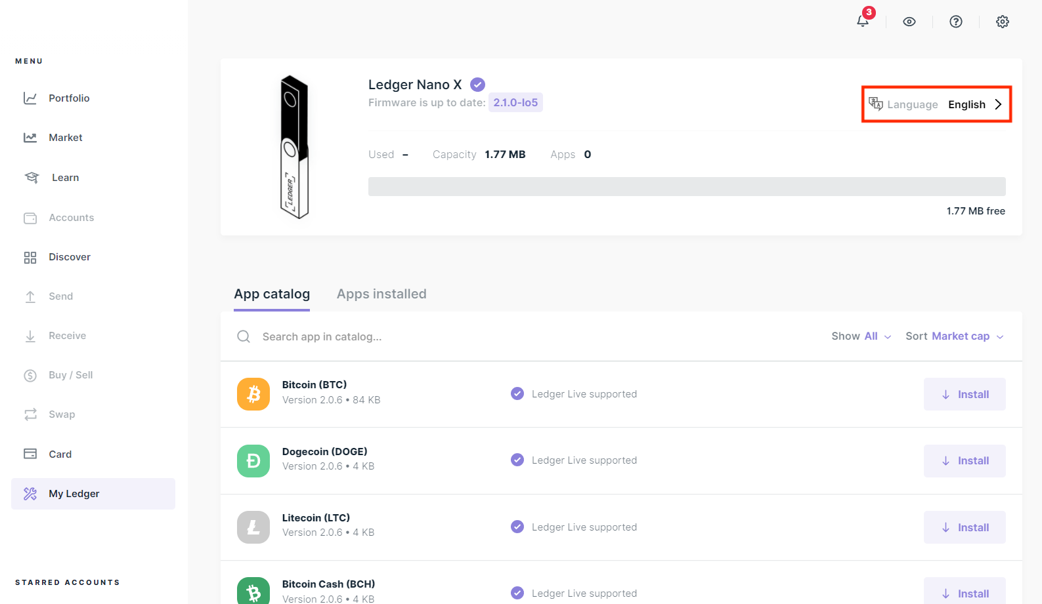Open Portfolio from the sidebar menu
The width and height of the screenshot is (1042, 604).
point(69,98)
